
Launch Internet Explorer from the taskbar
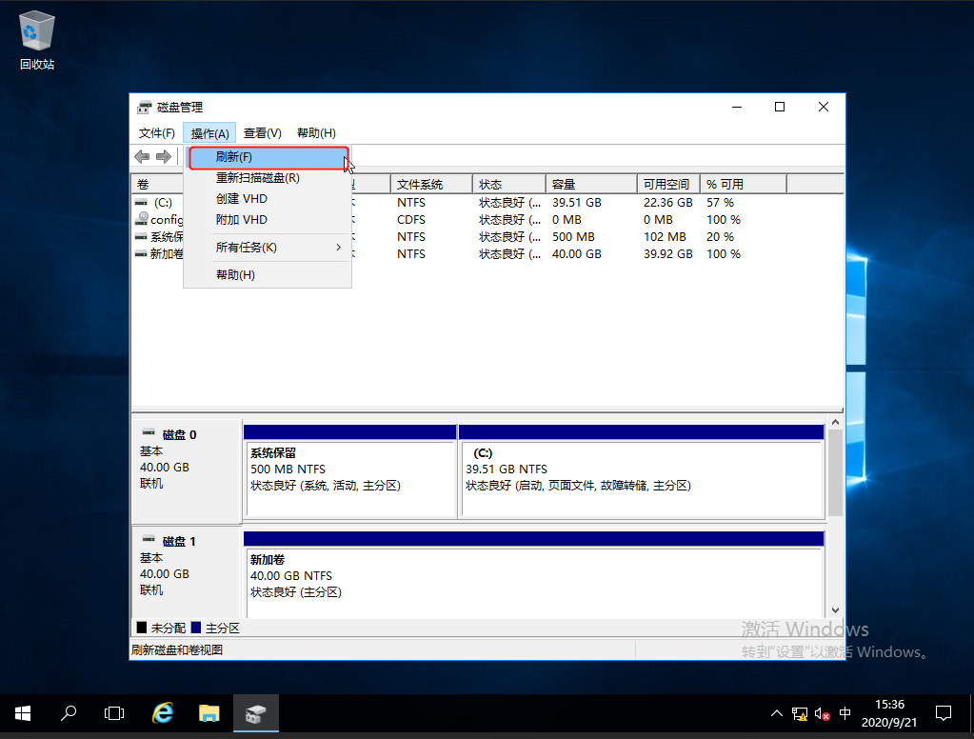coord(163,712)
